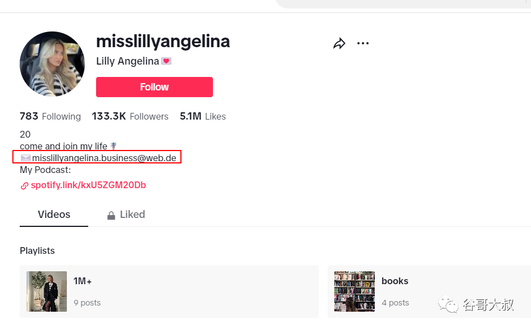The height and width of the screenshot is (328, 531).
Task: Click the envelope icon before the email
Action: tap(25, 158)
